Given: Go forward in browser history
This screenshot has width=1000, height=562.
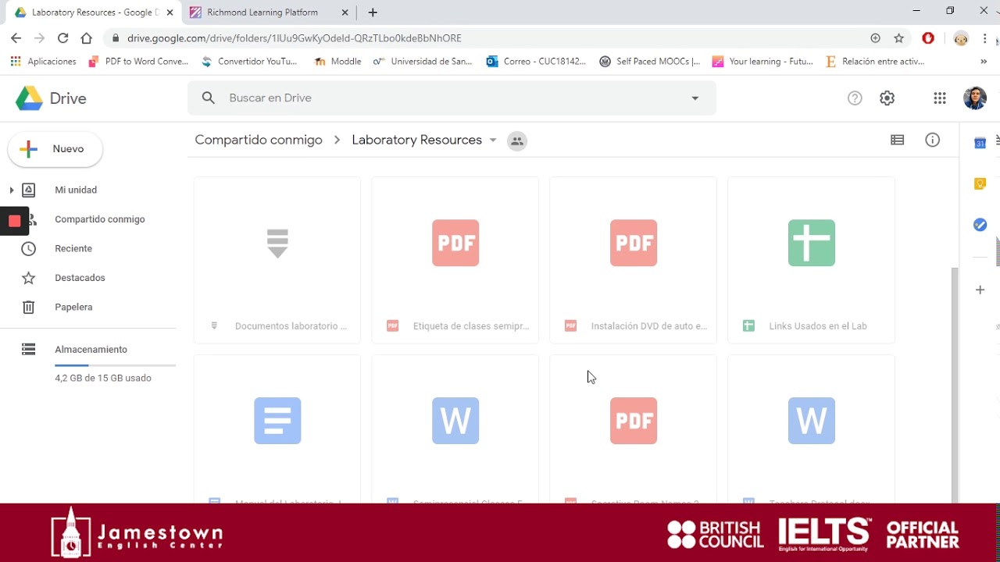Looking at the screenshot, I should click(40, 38).
